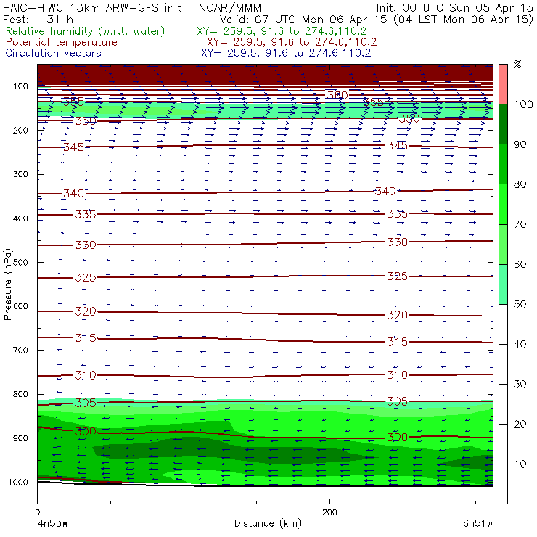This screenshot has width=537, height=537.
Task: Click the "360" potential temperature contour label
Action: click(x=337, y=95)
